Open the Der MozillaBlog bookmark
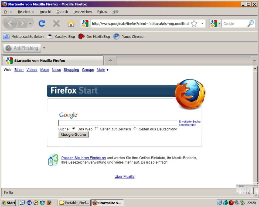This screenshot has width=259, height=207. pyautogui.click(x=94, y=36)
